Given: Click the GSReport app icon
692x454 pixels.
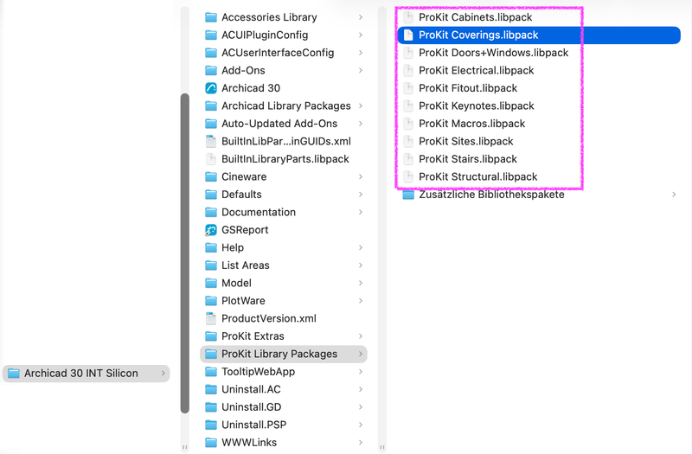Looking at the screenshot, I should coord(211,230).
